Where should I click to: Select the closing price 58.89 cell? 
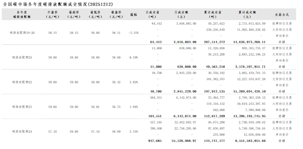point(116,131)
